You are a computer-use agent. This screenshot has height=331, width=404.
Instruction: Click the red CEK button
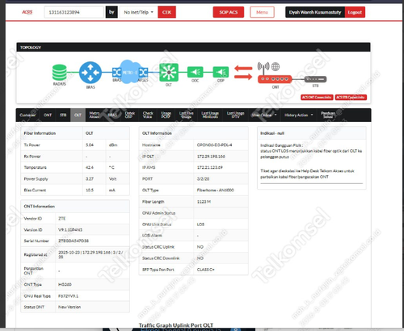166,12
